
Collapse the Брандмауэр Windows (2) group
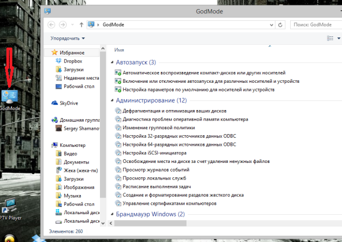[112, 214]
